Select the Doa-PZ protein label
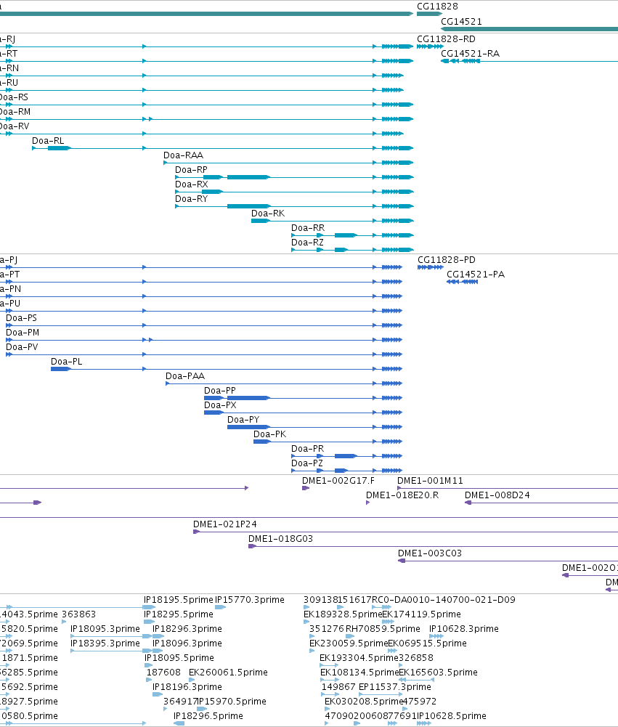 click(307, 463)
